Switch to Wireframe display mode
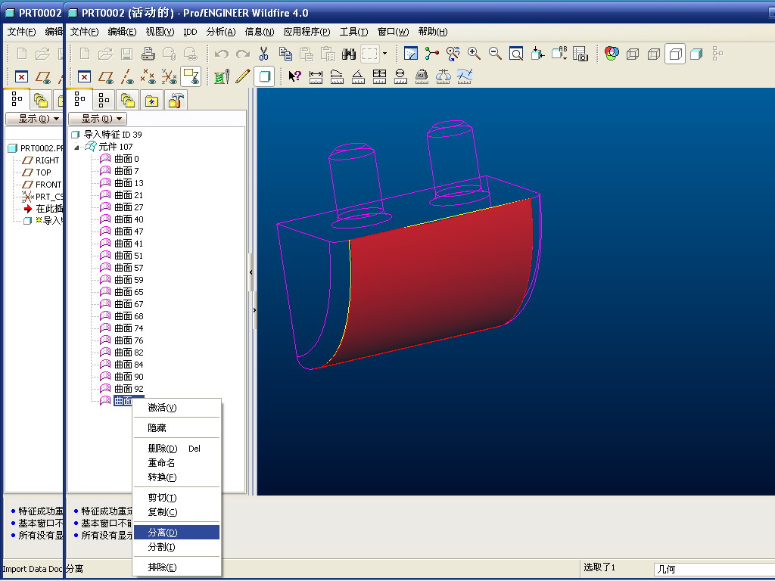The width and height of the screenshot is (775, 581). point(633,54)
